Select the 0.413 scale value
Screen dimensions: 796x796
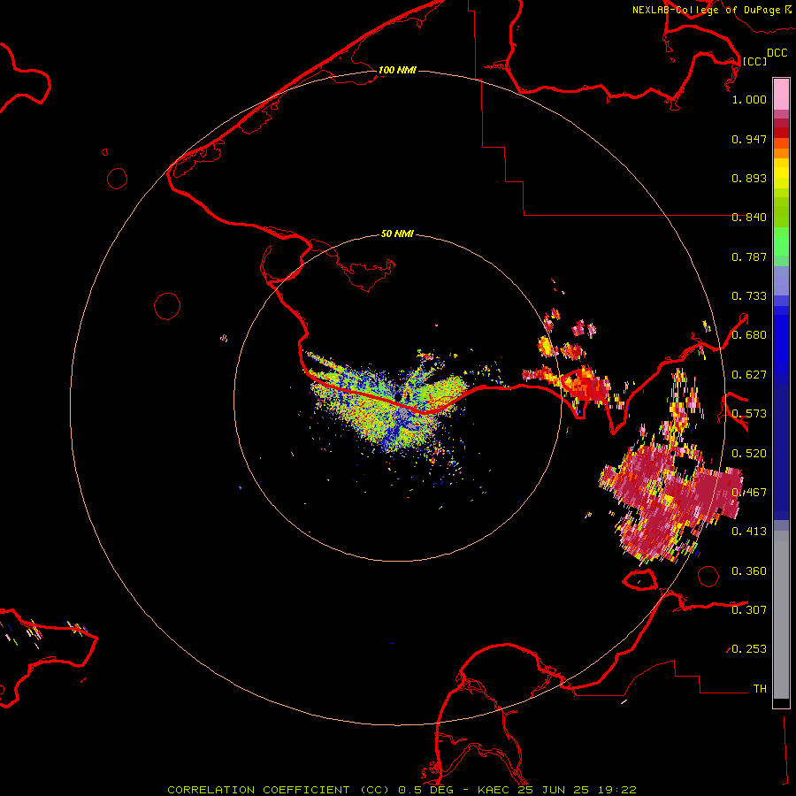point(749,532)
